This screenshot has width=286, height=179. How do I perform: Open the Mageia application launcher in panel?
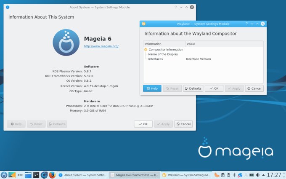point(4,175)
